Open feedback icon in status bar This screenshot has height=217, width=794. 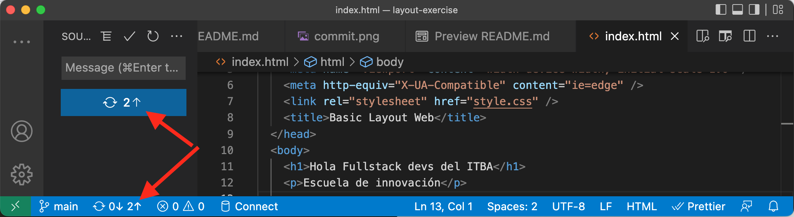pos(746,206)
